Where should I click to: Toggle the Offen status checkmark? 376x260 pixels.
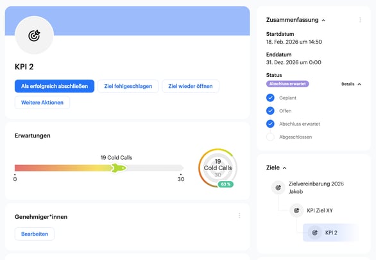click(x=270, y=111)
